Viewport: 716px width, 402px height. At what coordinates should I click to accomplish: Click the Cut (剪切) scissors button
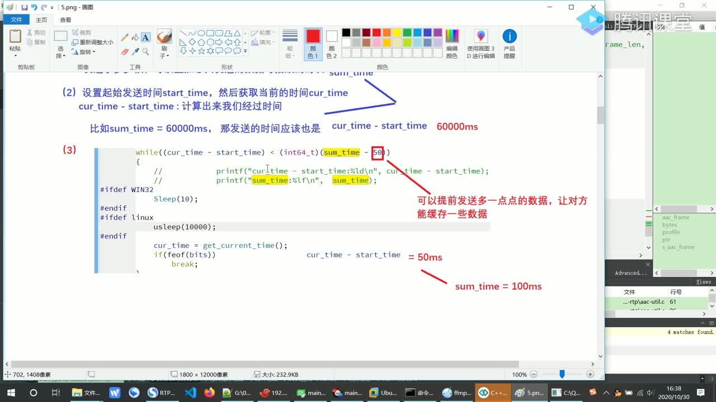(x=36, y=33)
